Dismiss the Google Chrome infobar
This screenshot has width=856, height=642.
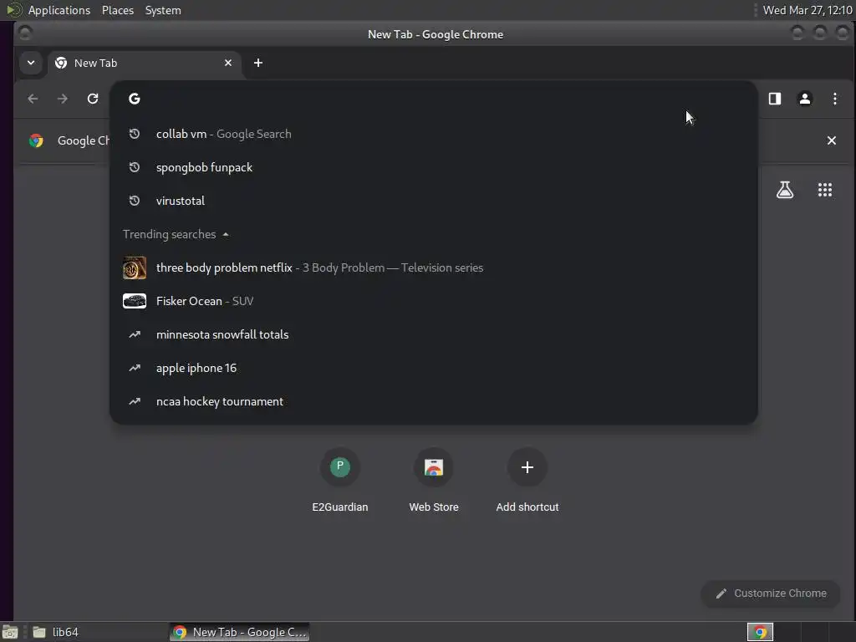pyautogui.click(x=832, y=140)
